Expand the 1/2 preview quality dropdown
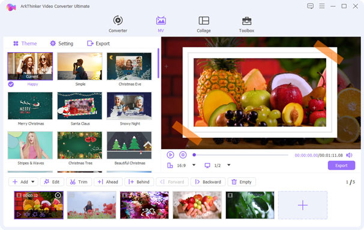 tap(229, 165)
